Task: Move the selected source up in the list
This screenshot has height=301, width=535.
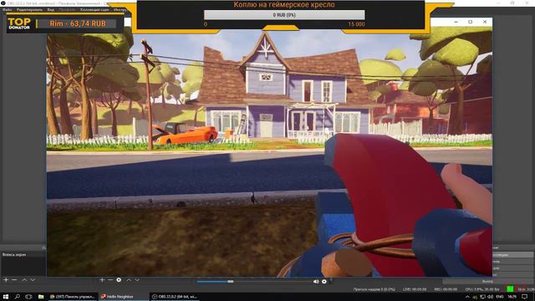Action: coord(129,280)
